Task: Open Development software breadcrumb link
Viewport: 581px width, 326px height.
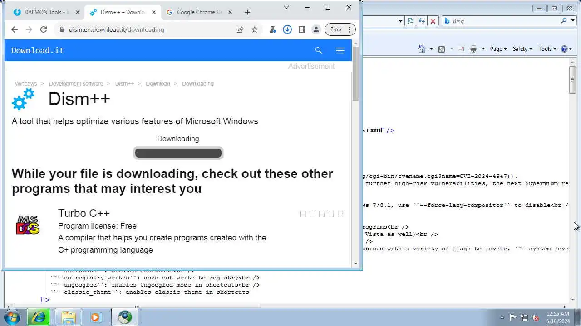Action: point(76,84)
